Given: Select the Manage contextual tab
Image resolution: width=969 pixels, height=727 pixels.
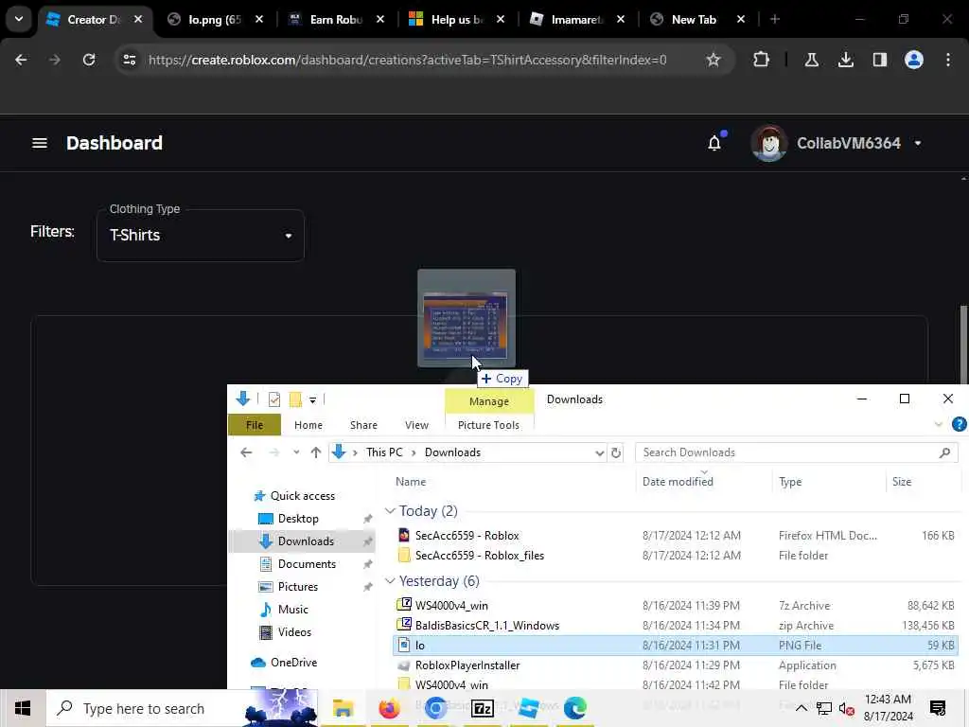Looking at the screenshot, I should [x=489, y=401].
